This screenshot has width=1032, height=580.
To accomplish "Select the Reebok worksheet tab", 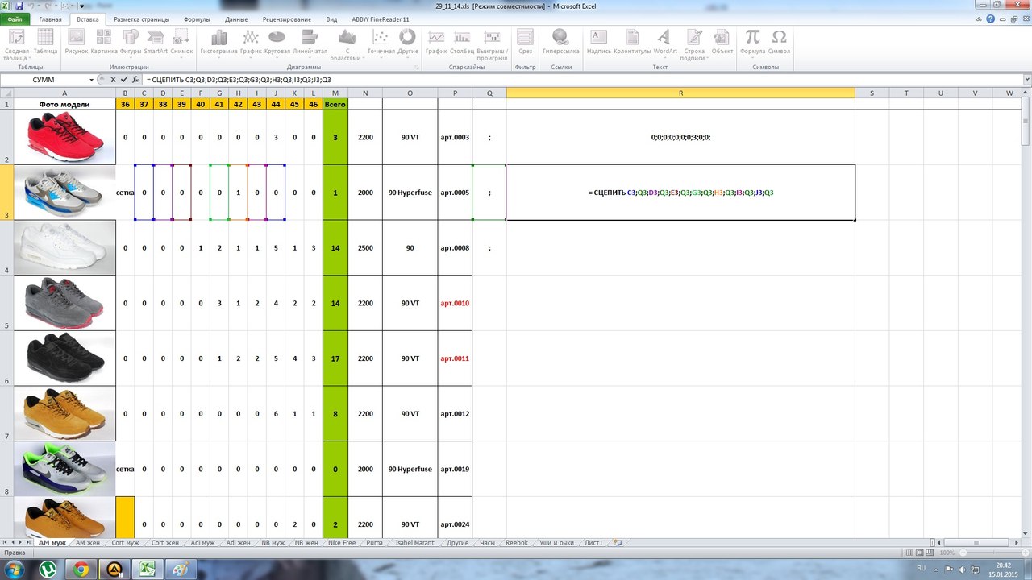I will (516, 543).
